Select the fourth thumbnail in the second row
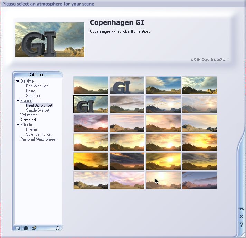 point(200,104)
